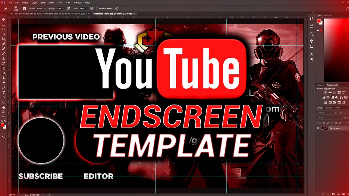The width and height of the screenshot is (349, 196).
Task: Open the eraser Mode dropdown
Action: (41, 8)
